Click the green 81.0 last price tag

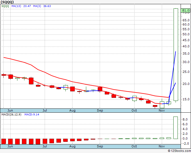pos(186,10)
